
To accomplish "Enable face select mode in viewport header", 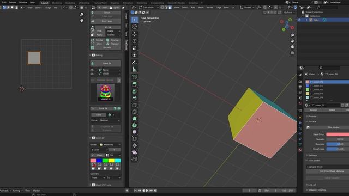I will point(170,7).
